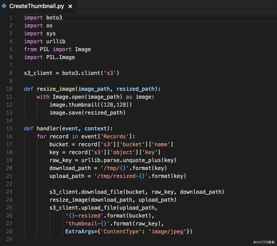Click the 'import sys' line
Viewport: 277px width, 246px height.
[40, 33]
